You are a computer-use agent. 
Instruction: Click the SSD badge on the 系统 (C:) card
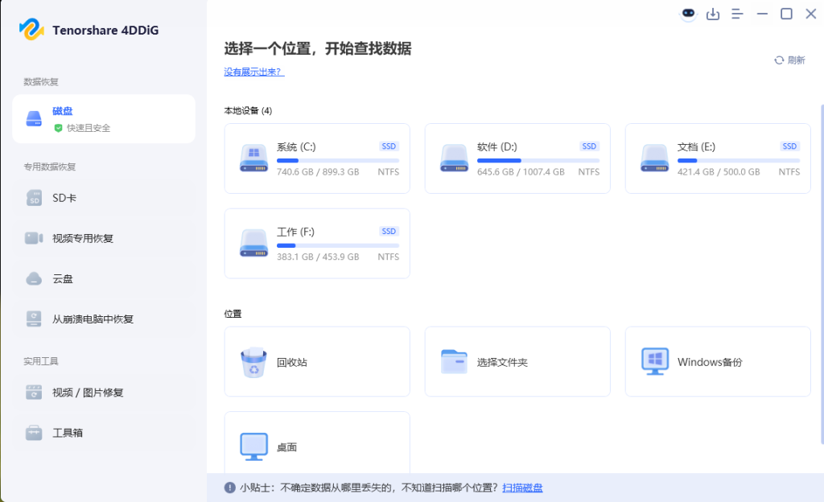click(388, 146)
